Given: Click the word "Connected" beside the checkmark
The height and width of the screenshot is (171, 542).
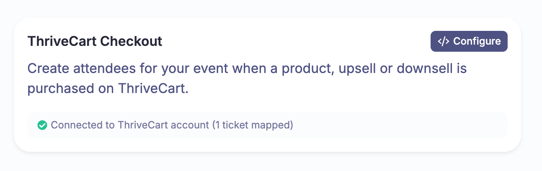Looking at the screenshot, I should [x=73, y=125].
